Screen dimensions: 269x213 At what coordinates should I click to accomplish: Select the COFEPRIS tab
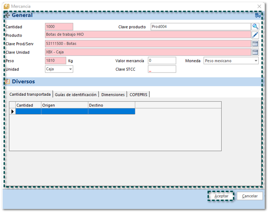(139, 94)
